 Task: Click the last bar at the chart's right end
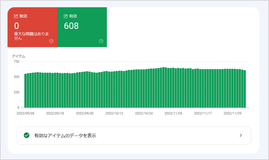point(244,89)
